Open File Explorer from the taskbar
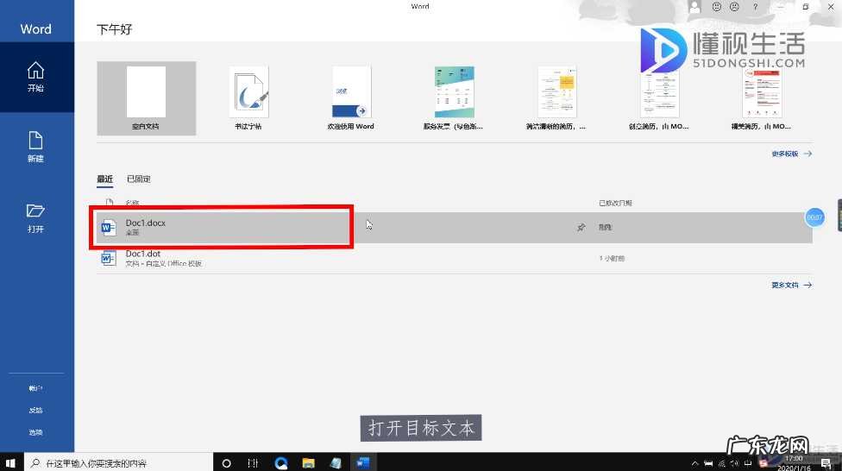Screen dimensions: 842x471 click(308, 463)
